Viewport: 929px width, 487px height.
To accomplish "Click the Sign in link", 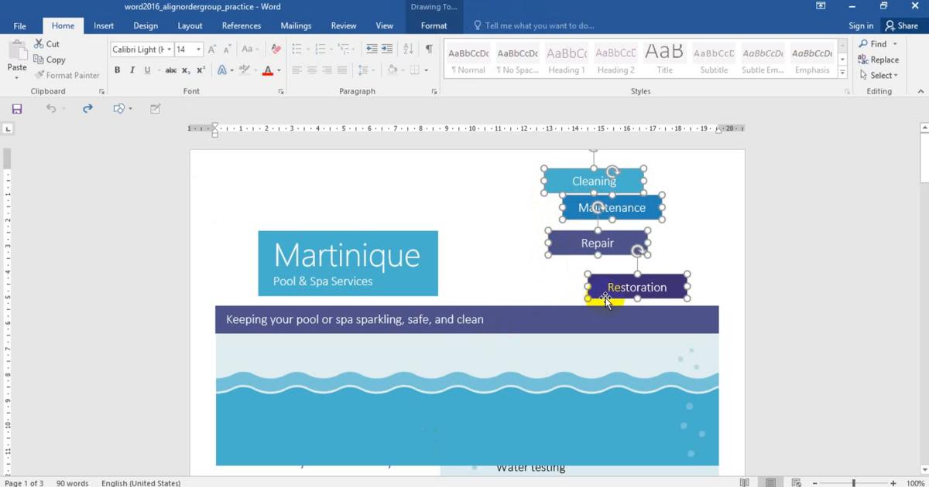I will (x=861, y=26).
